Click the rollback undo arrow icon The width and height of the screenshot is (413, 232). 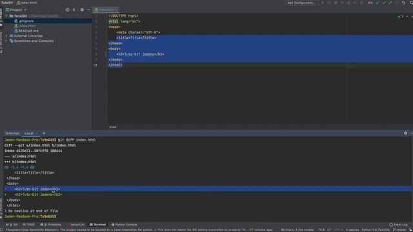coord(403,3)
